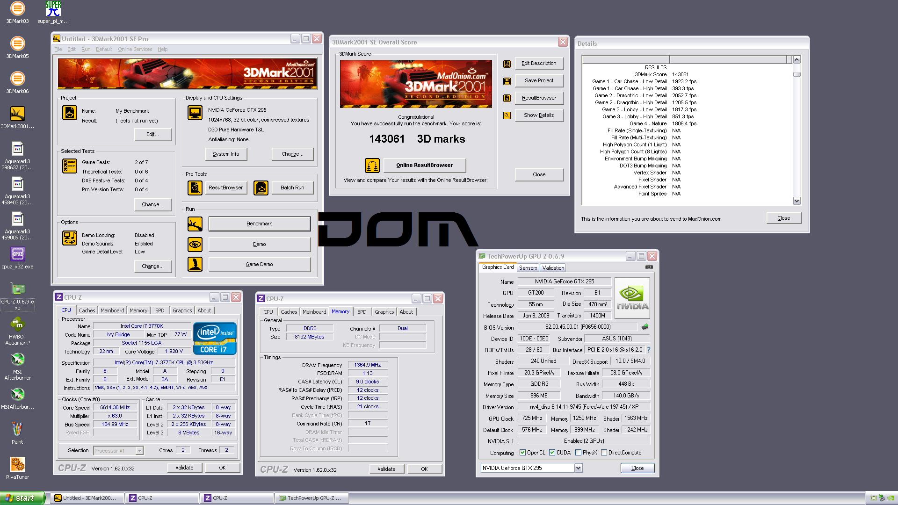The image size is (898, 505).
Task: Open the Processor #1 selection dropdown in CPU-Z
Action: point(139,451)
